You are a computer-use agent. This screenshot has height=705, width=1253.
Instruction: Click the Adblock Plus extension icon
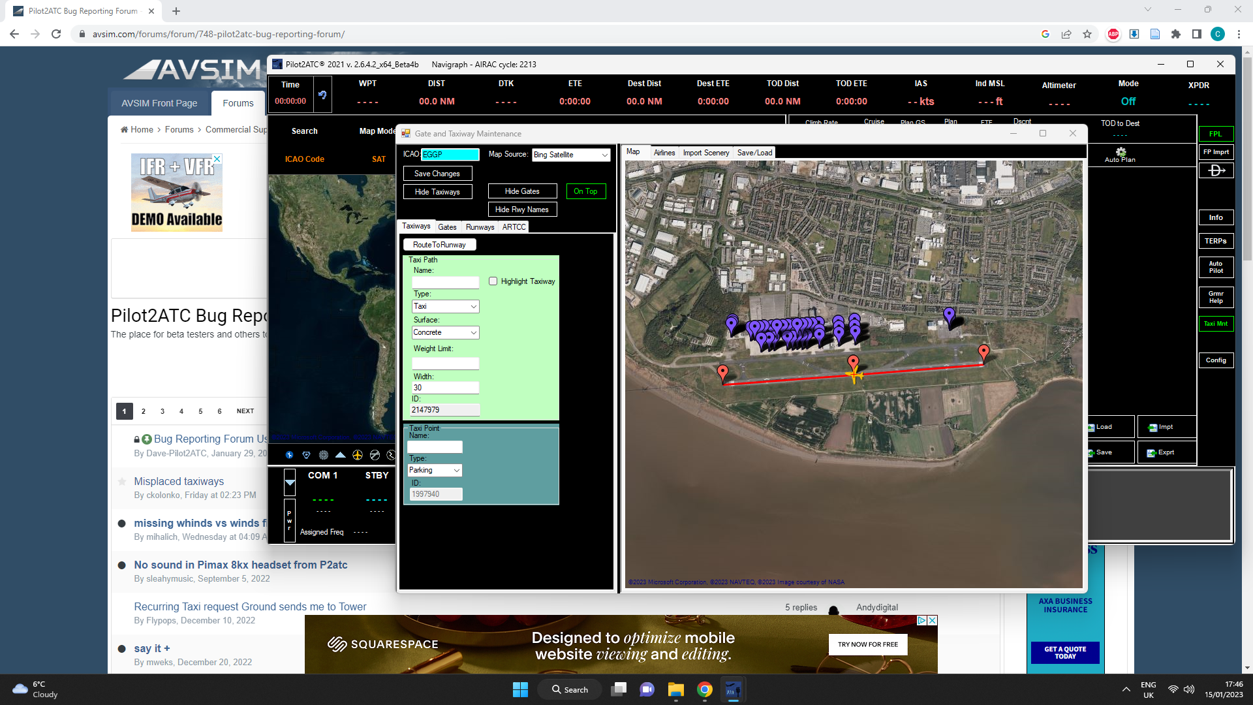click(1113, 34)
